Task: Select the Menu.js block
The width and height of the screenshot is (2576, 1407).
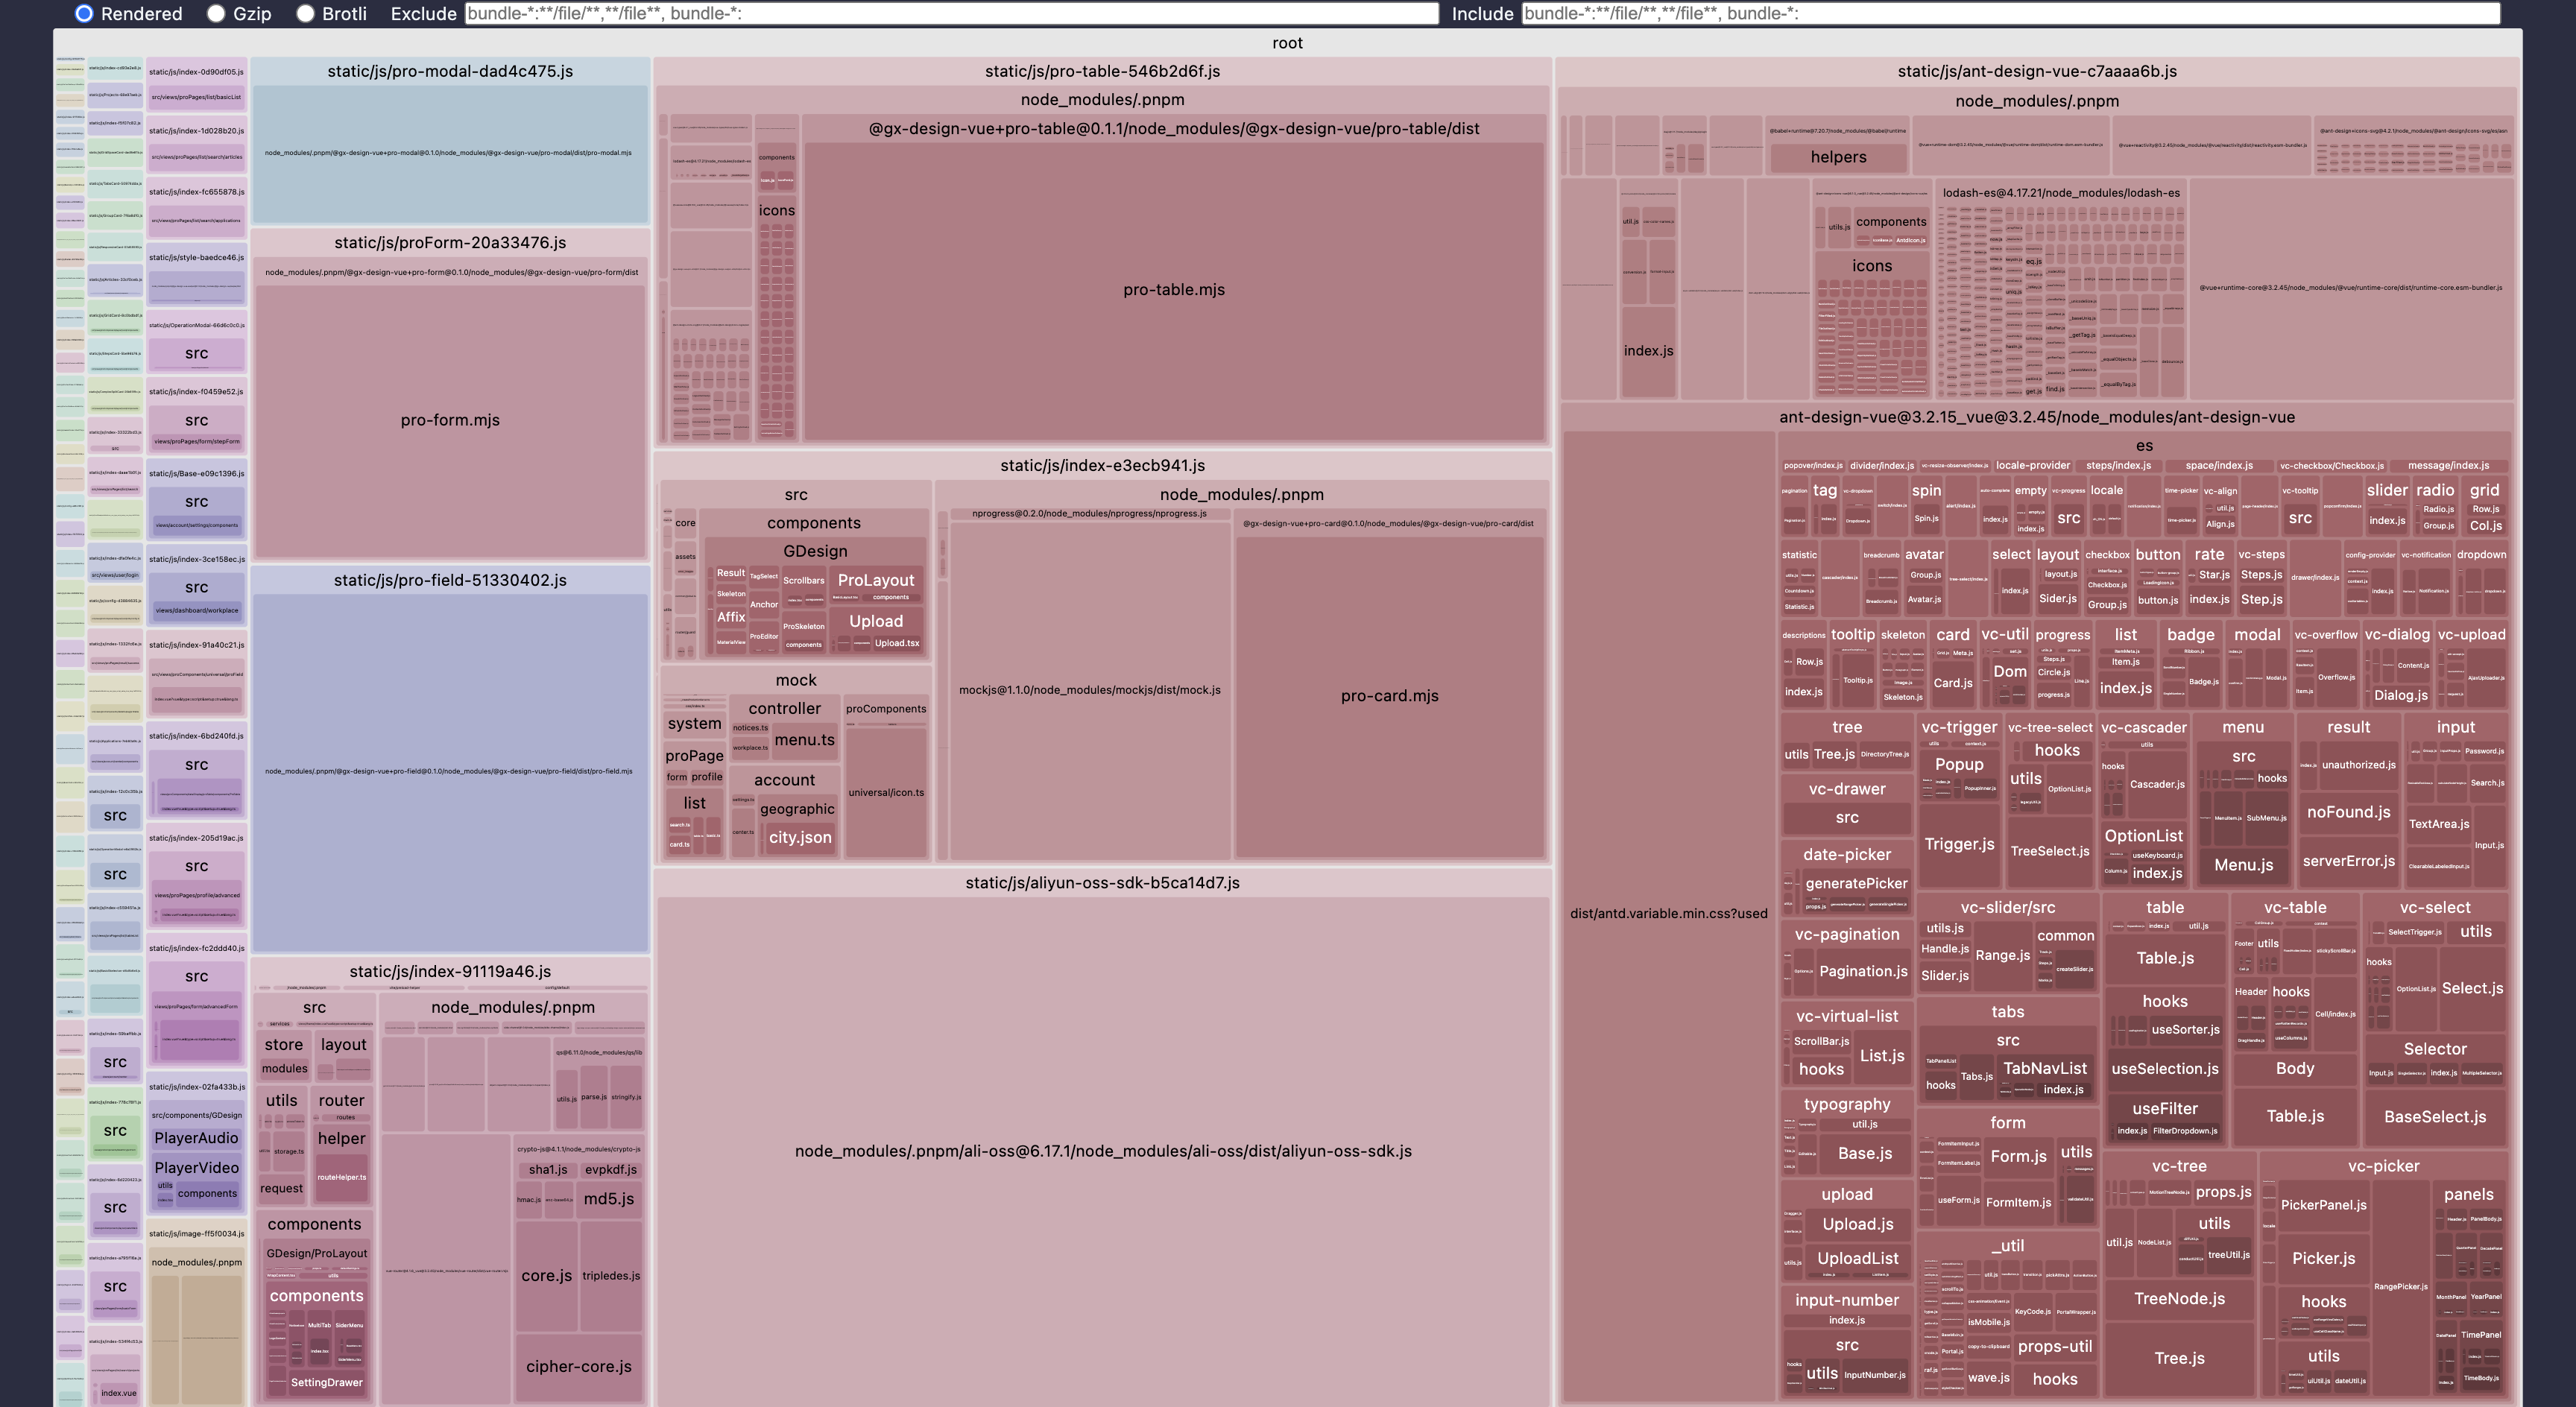Action: tap(2243, 865)
